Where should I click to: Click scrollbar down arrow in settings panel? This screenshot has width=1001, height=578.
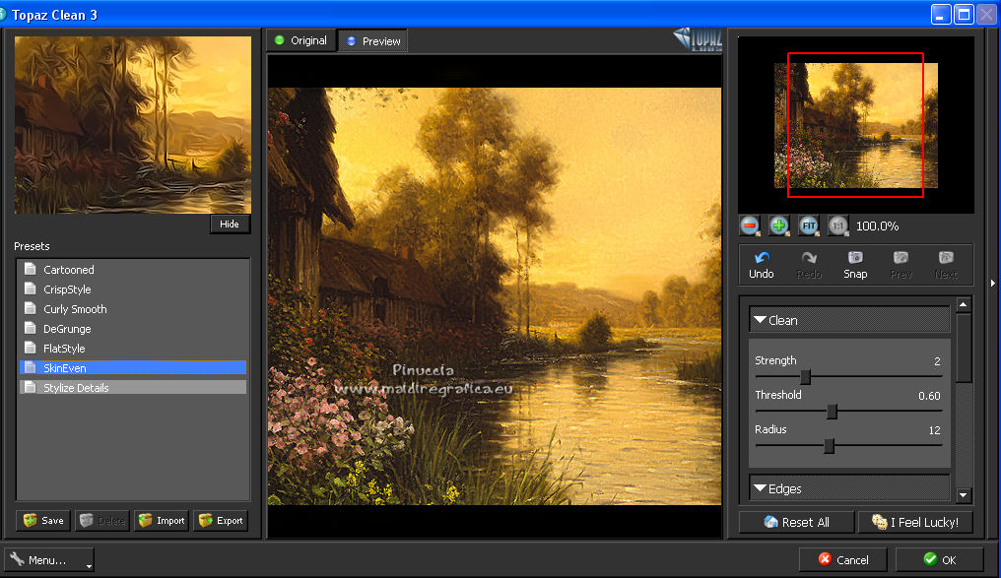click(964, 495)
